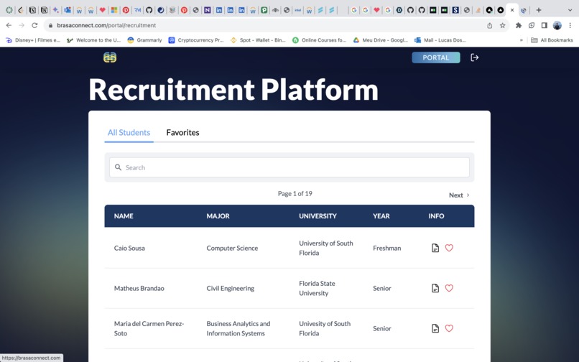Open the tab search chevron dropdown
Viewport: 579px width, 362px height.
[570, 10]
